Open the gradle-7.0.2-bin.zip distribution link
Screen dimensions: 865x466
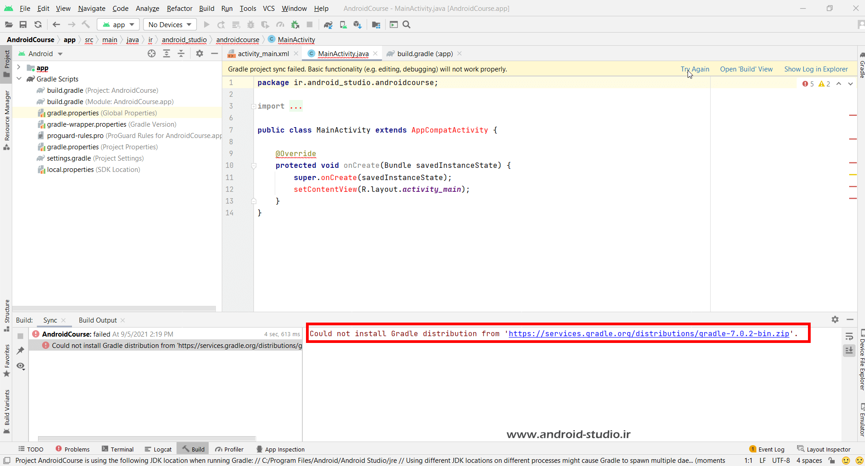click(x=649, y=334)
